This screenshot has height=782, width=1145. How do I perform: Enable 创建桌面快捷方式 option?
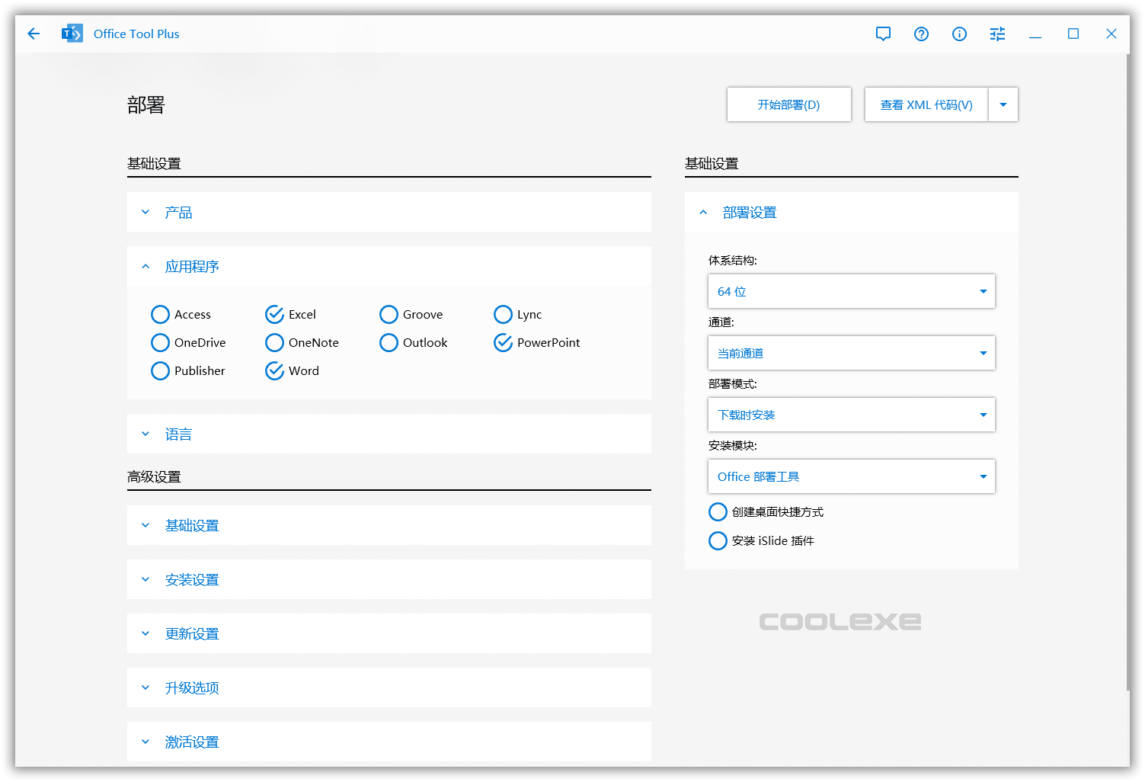718,511
